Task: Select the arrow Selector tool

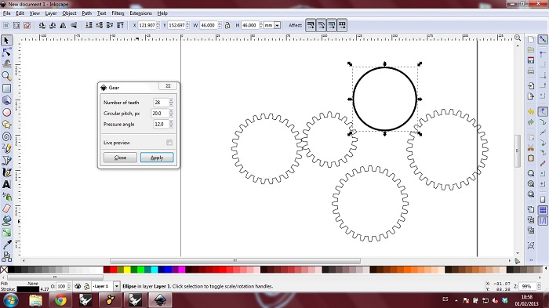Action: coord(6,40)
